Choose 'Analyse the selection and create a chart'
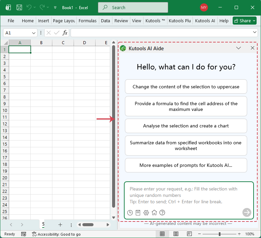The image size is (261, 238). tap(186, 126)
